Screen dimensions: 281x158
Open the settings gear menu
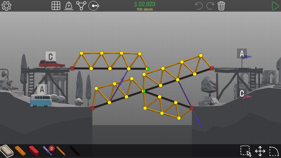(6, 6)
